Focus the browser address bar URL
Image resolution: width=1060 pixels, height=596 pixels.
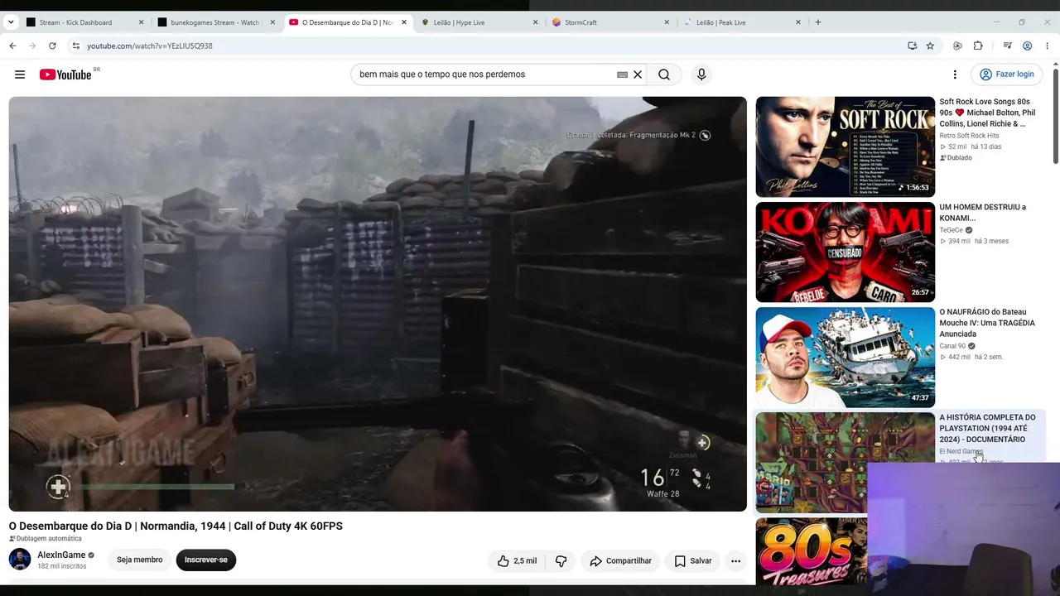[x=150, y=46]
